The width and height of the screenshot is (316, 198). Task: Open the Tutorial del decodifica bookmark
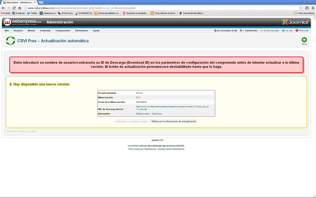pyautogui.click(x=192, y=13)
